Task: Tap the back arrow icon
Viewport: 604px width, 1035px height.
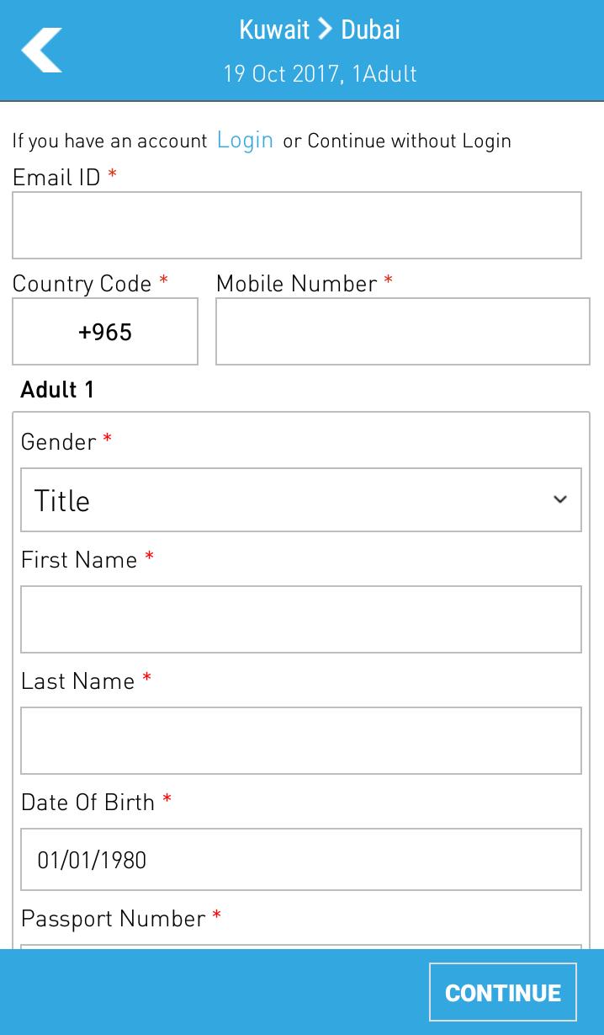Action: (x=42, y=50)
